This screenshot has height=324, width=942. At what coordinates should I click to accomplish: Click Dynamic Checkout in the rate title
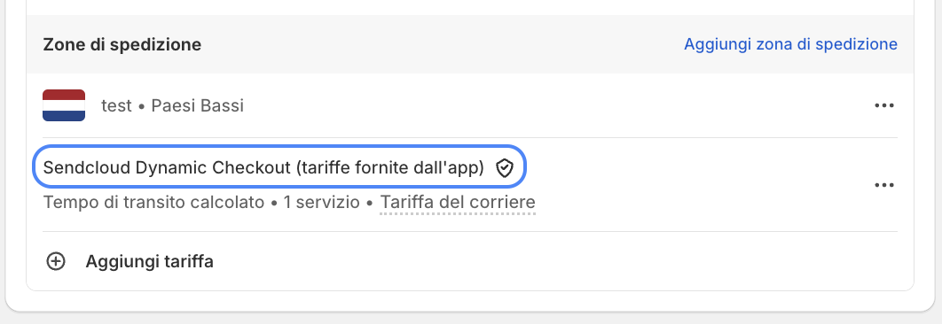click(x=213, y=168)
